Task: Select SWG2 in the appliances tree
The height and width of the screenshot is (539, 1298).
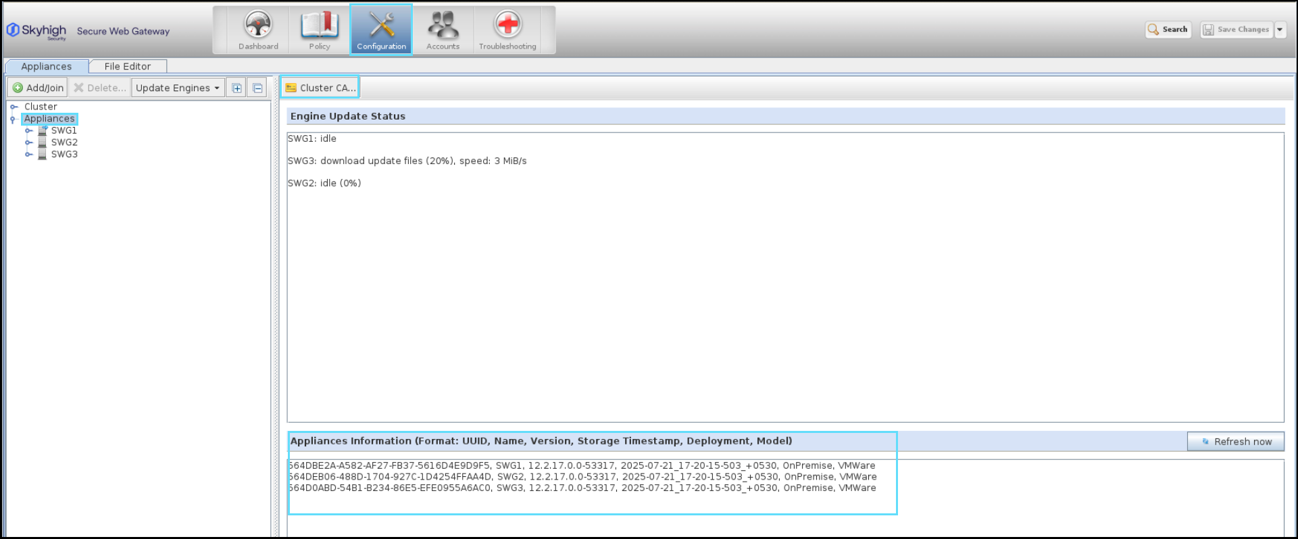Action: [64, 143]
